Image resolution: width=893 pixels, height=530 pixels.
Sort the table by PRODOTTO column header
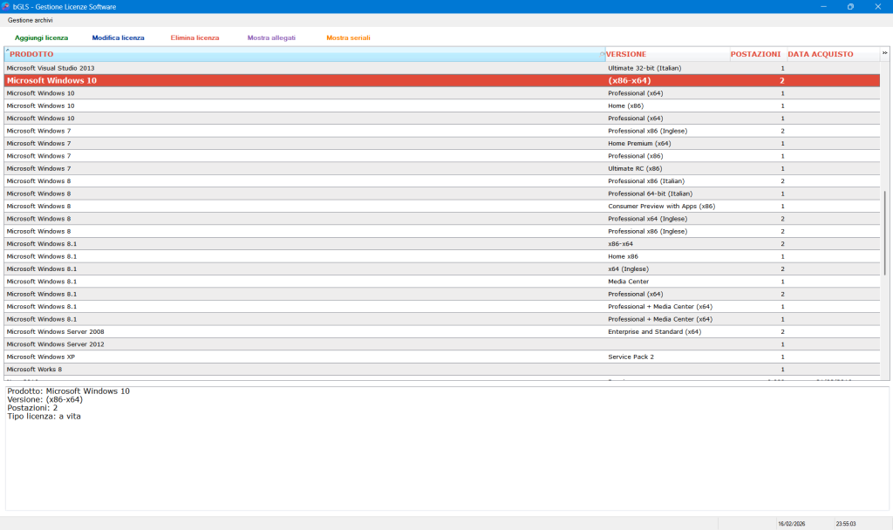(x=304, y=54)
